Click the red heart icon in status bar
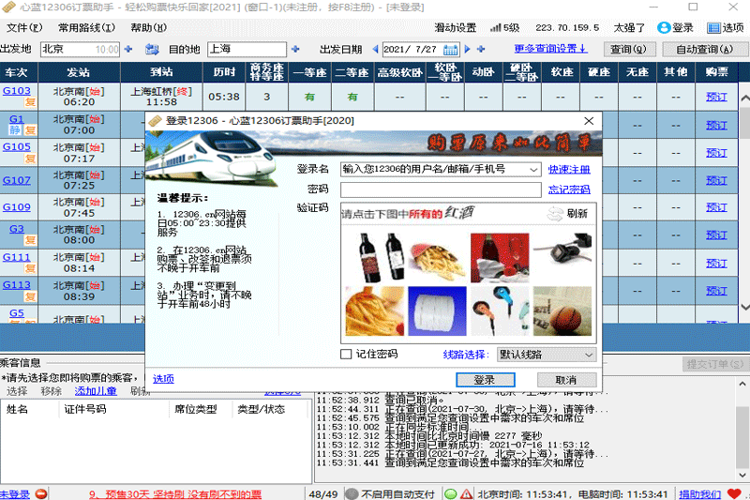 (739, 494)
